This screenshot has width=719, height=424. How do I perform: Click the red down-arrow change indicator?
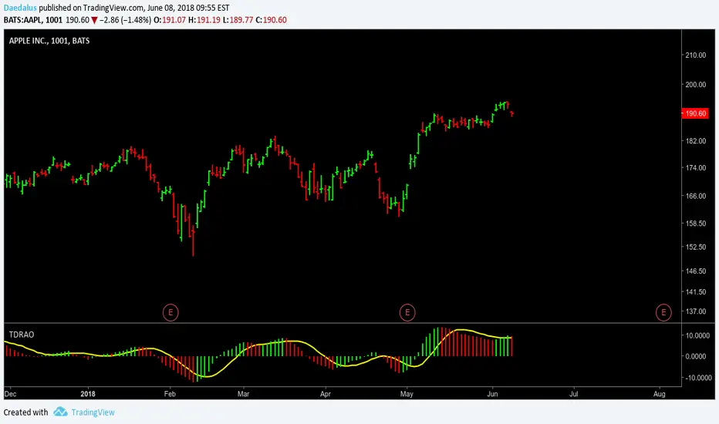click(94, 20)
